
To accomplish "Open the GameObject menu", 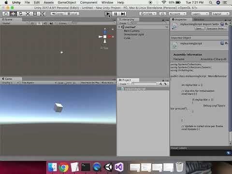I will [x=67, y=2].
